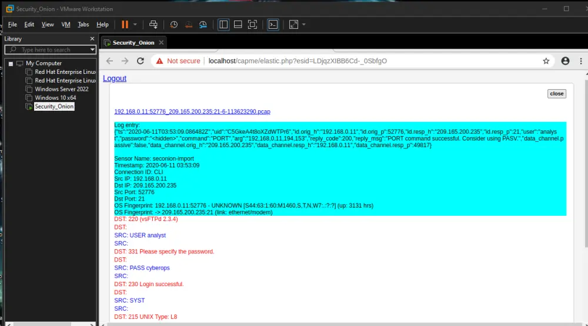Click the Pause virtual machine icon
The height and width of the screenshot is (326, 588).
(125, 25)
